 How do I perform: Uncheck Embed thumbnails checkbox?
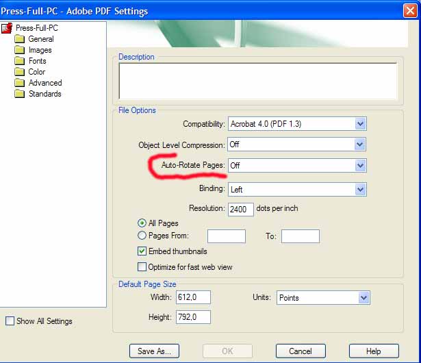click(142, 251)
